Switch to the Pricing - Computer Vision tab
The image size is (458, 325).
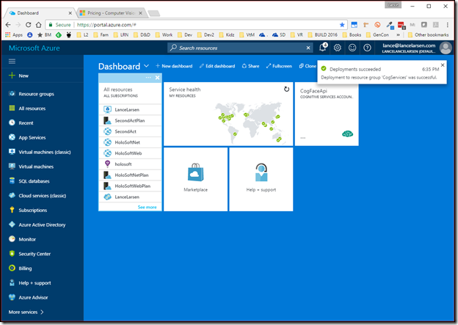click(x=111, y=13)
